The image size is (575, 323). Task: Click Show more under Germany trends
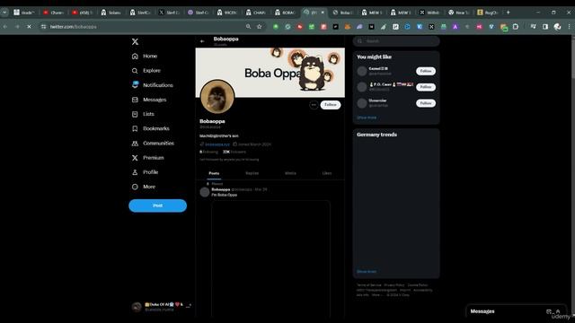pos(367,272)
